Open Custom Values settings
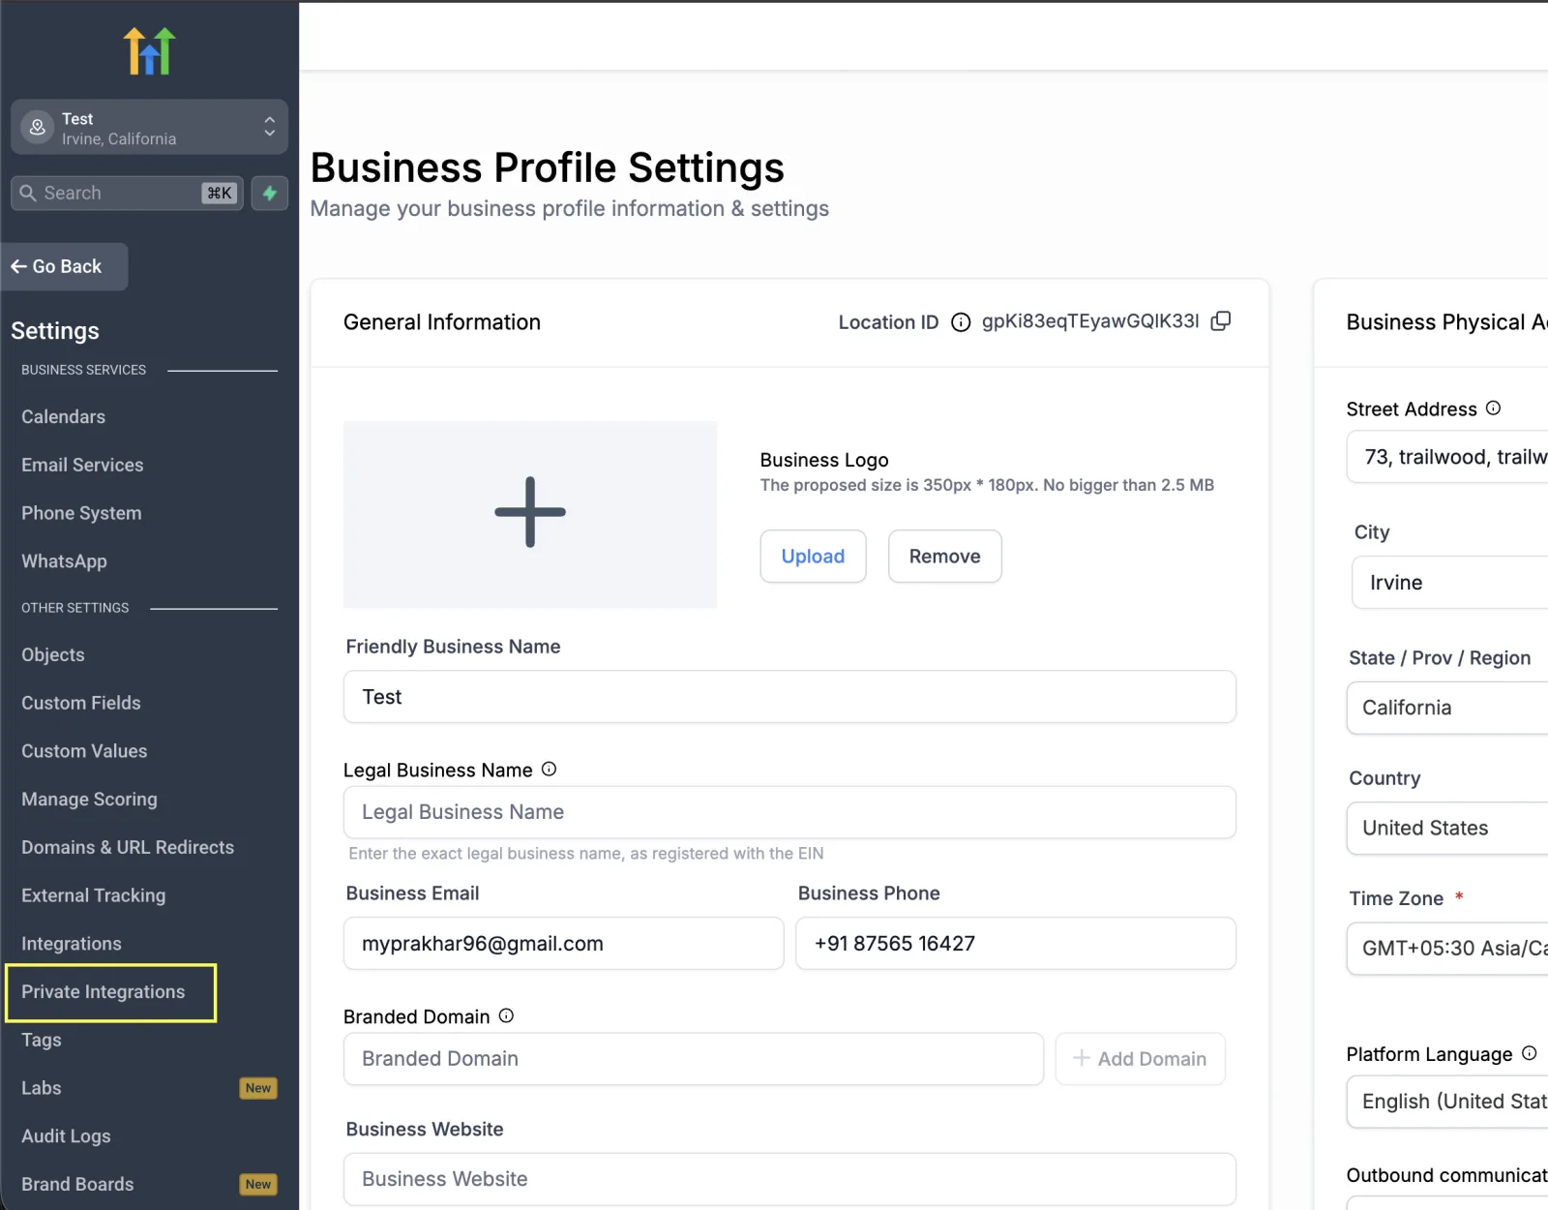The image size is (1548, 1210). [x=84, y=751]
